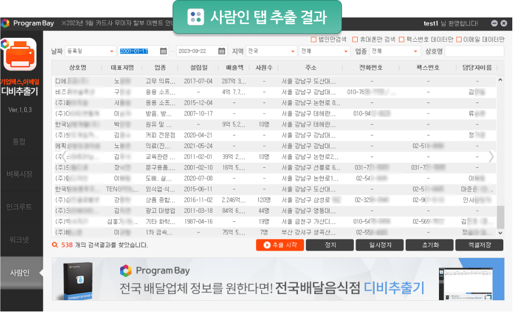The width and height of the screenshot is (514, 312).
Task: Click the 전화번호 column header
Action: [x=371, y=68]
